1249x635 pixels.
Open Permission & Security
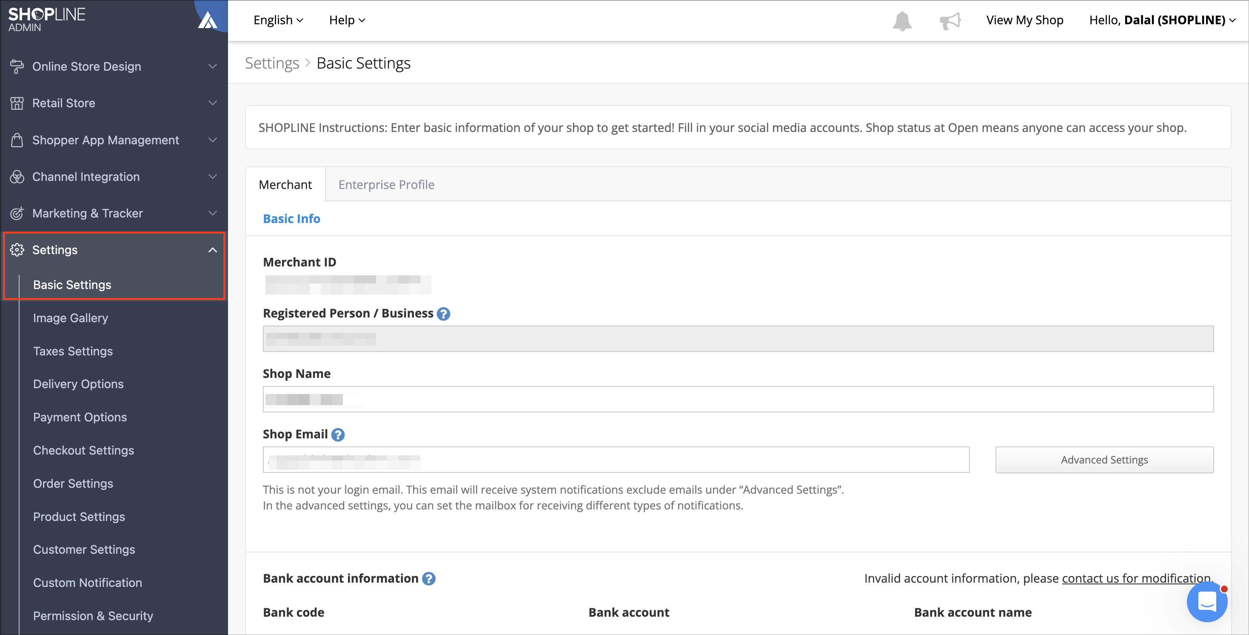click(x=93, y=616)
